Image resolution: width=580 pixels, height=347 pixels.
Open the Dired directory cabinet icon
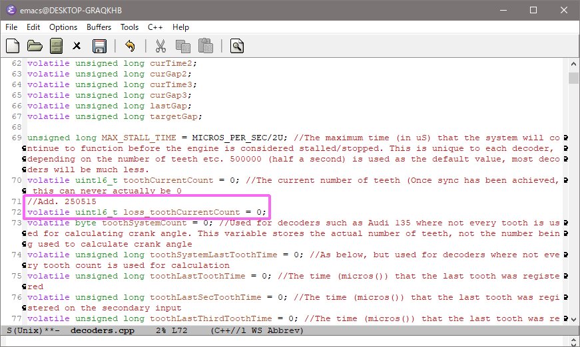[x=56, y=46]
